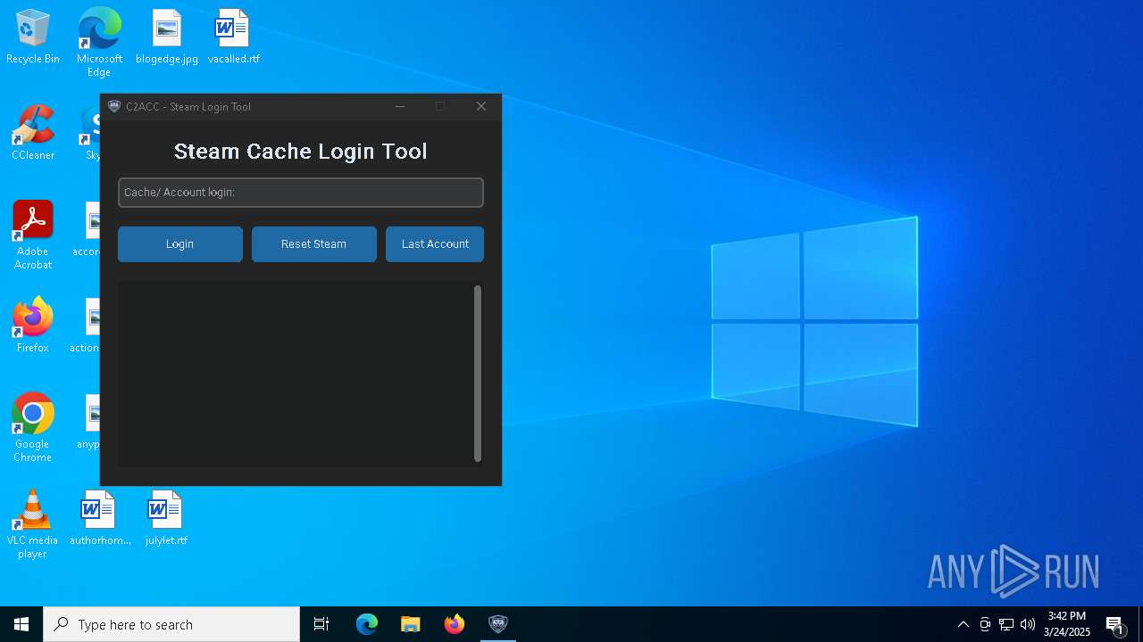The image size is (1143, 642).
Task: Click the meet now camera tray icon
Action: [985, 624]
